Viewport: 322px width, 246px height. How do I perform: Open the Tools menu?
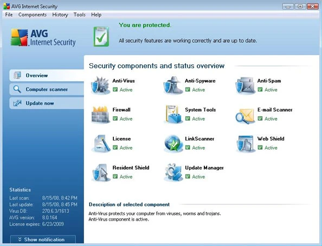pos(80,15)
